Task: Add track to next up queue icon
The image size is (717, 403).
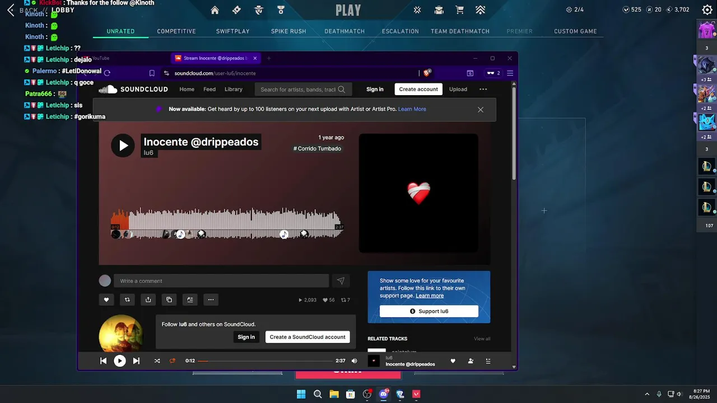Action: click(x=190, y=299)
